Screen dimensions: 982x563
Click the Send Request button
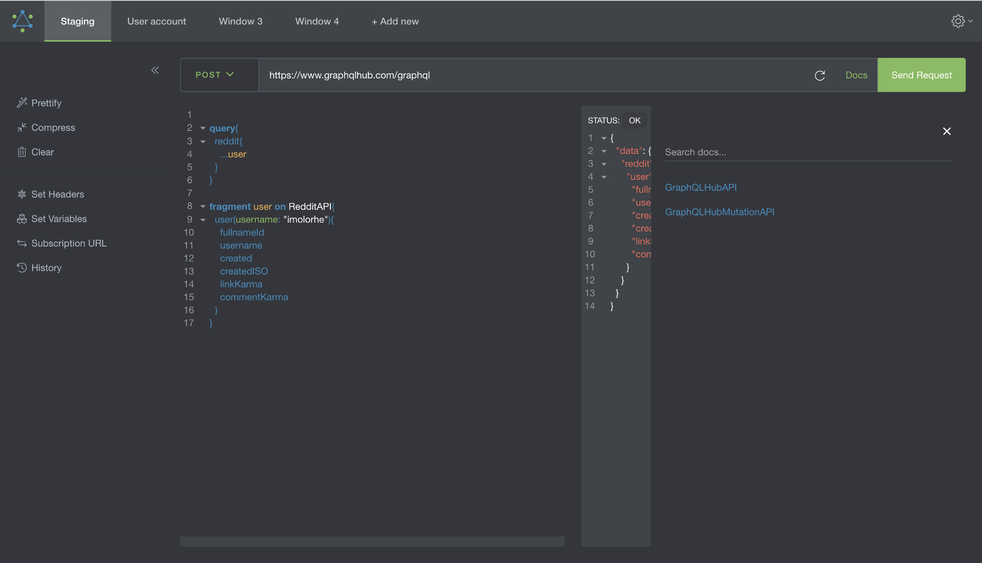[x=921, y=75]
